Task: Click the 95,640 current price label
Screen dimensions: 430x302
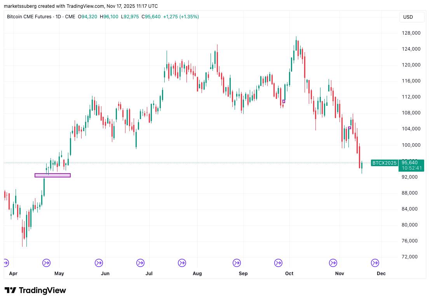Action: point(411,162)
